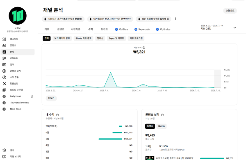Expand the 지난 28일 date range dropdown

(x=235, y=28)
